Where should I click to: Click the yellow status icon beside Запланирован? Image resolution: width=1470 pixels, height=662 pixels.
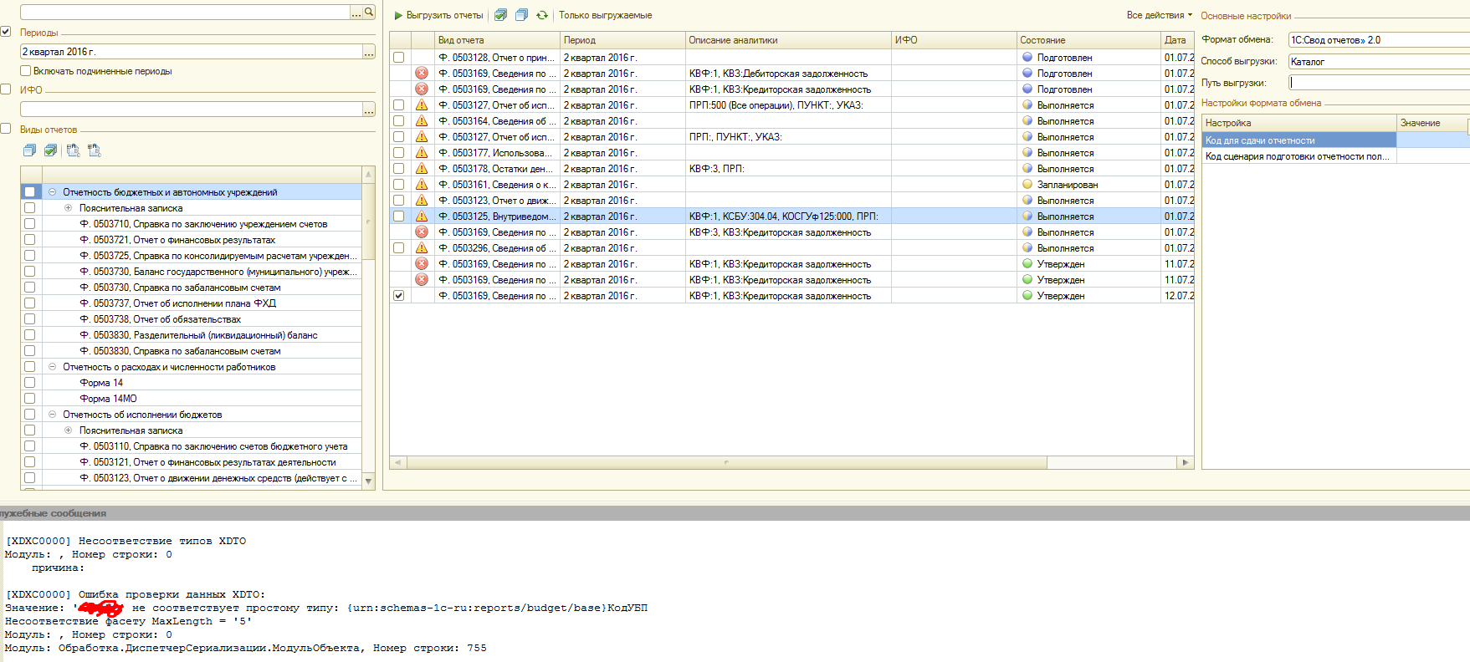tap(1027, 185)
